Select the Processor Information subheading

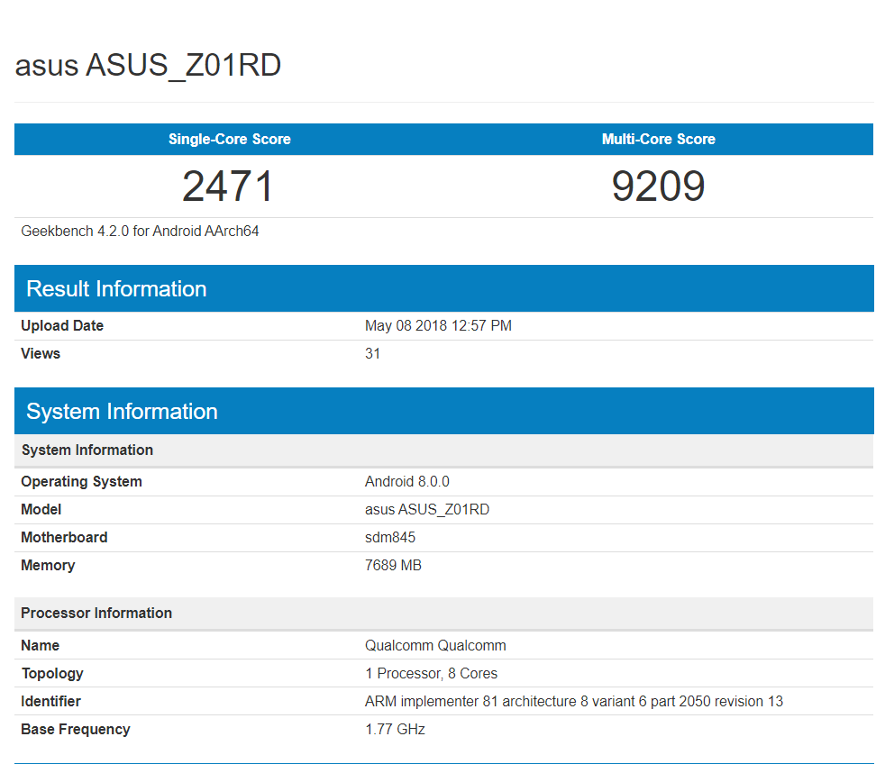click(96, 614)
